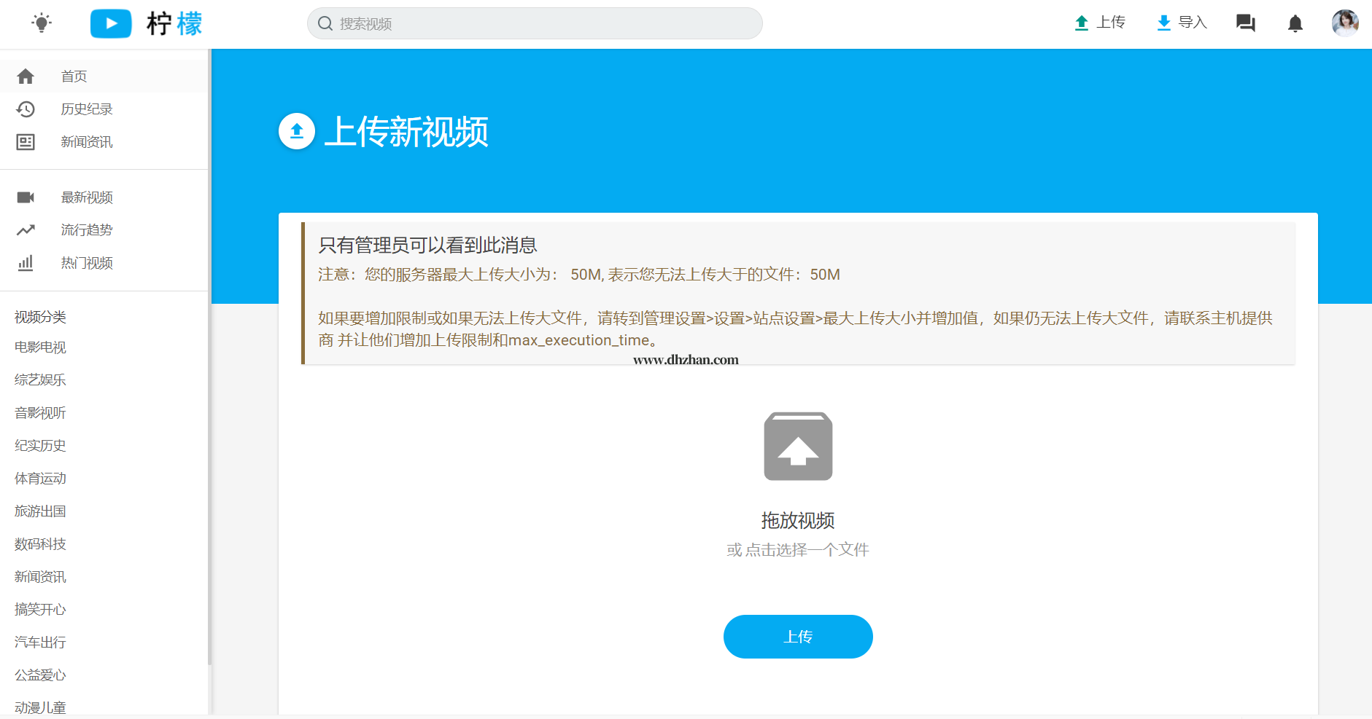Click the gray upload box drop icon
Screen dimensions: 1372x719
pyautogui.click(x=798, y=447)
